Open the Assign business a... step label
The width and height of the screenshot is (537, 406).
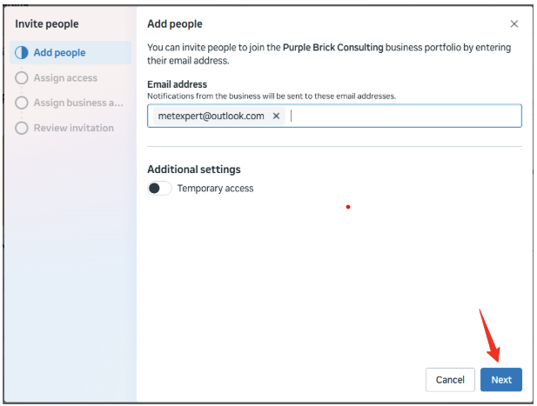tap(78, 103)
